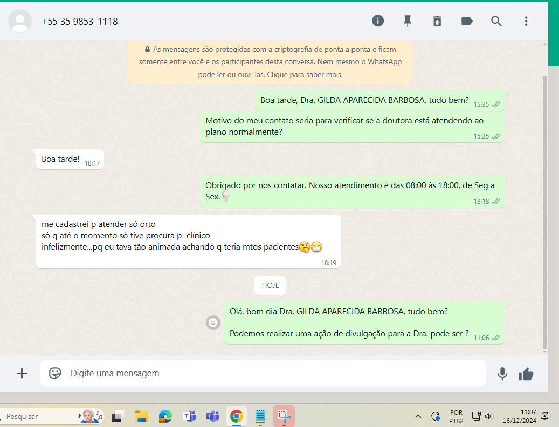Launch Microsoft Edge from the taskbar

coord(165,416)
